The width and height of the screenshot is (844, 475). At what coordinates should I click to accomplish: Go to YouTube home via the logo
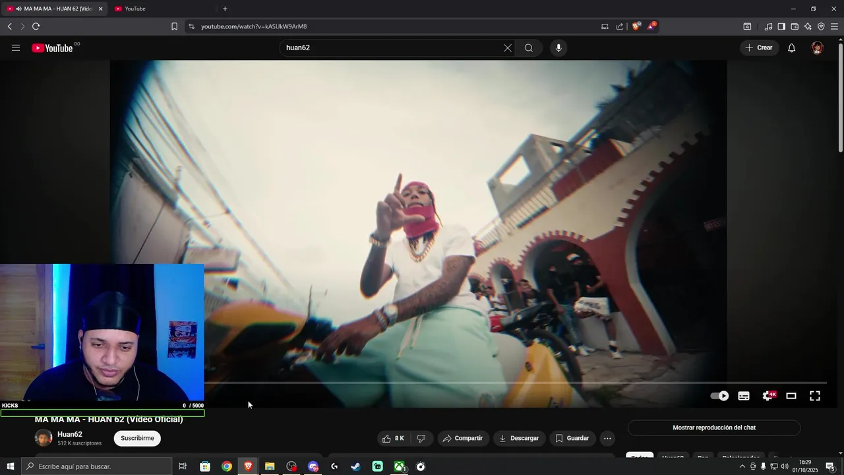(x=52, y=47)
